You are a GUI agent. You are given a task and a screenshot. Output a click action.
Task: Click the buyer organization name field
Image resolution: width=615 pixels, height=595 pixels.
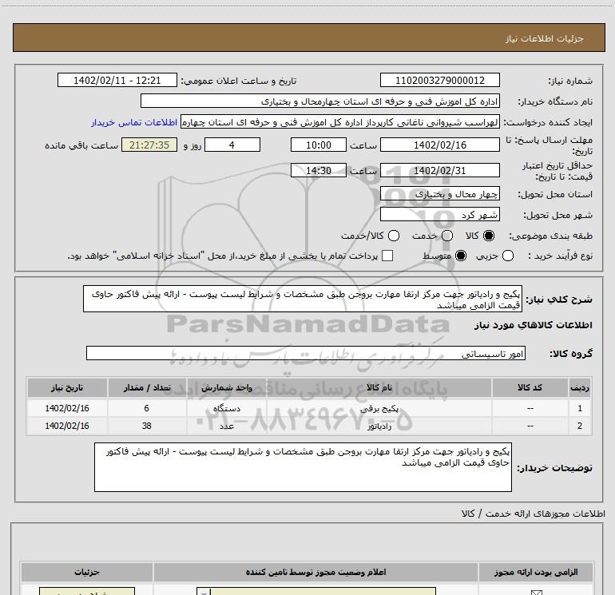[x=320, y=101]
